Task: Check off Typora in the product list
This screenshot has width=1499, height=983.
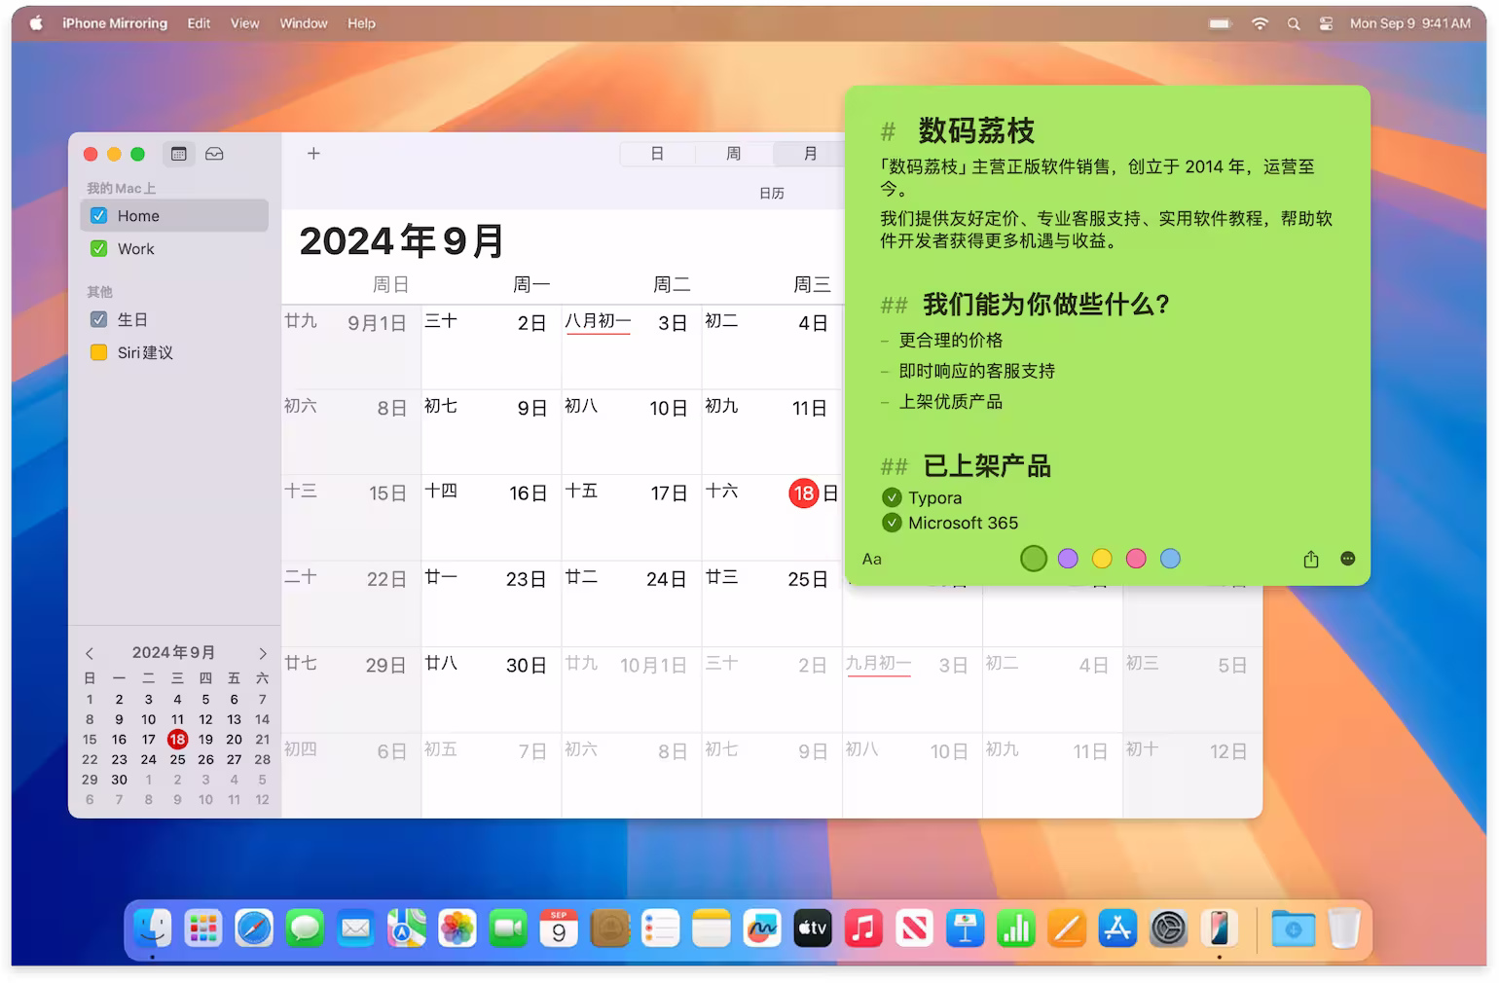Action: pyautogui.click(x=893, y=497)
